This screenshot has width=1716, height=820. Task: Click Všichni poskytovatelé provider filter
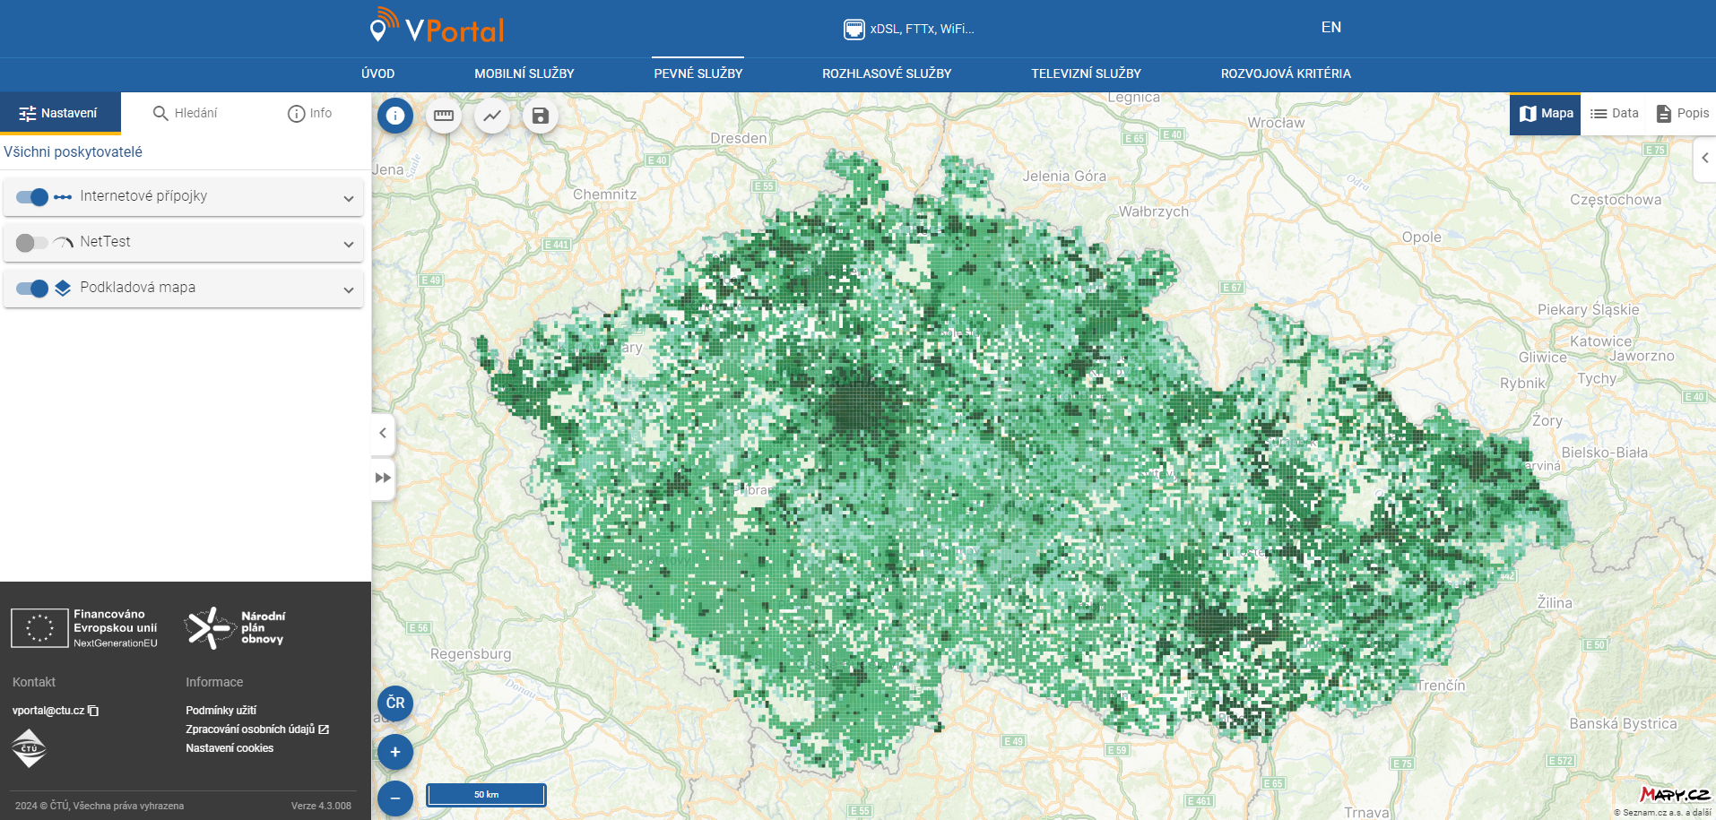click(73, 151)
